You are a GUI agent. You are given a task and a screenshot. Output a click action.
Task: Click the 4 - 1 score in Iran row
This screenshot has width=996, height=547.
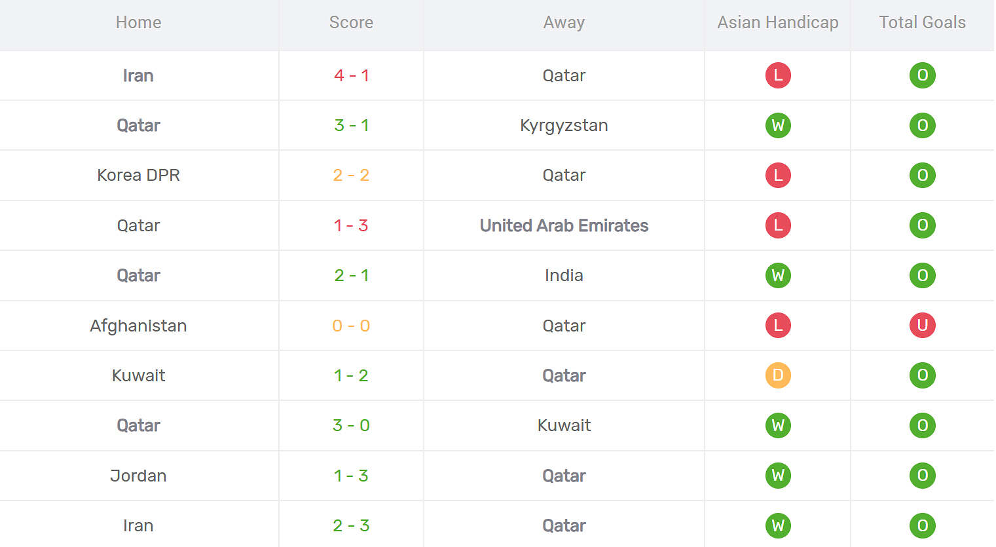351,75
